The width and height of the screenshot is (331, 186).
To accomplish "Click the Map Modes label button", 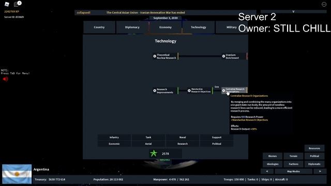I will coord(293,171).
